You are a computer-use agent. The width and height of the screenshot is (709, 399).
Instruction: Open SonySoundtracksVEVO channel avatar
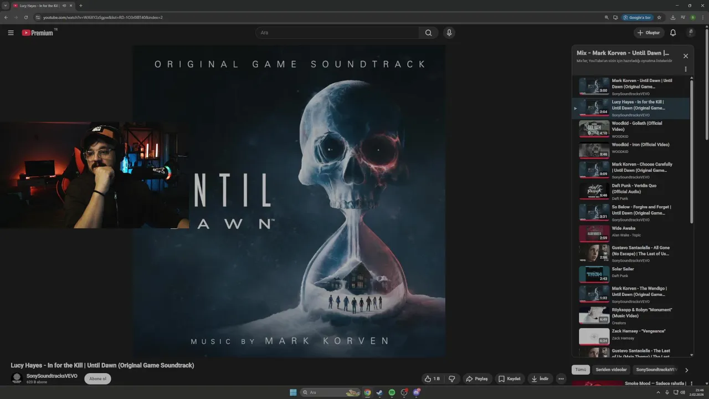click(17, 378)
